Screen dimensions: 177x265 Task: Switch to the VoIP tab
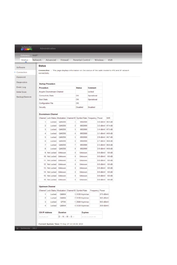pyautogui.click(x=35, y=55)
